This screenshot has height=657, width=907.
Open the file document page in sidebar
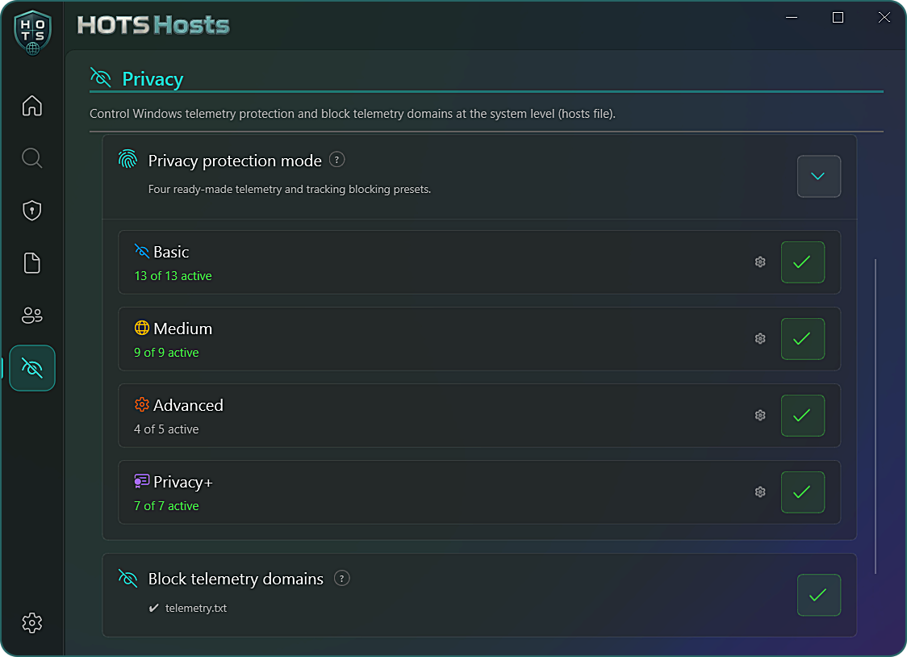pos(31,263)
